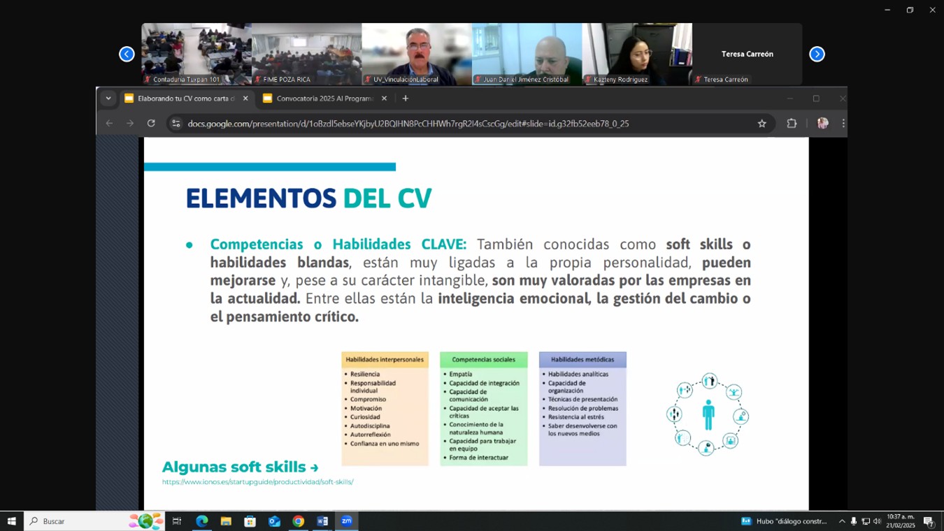Bookmark this page with star icon
Viewport: 944px width, 531px height.
pos(761,124)
